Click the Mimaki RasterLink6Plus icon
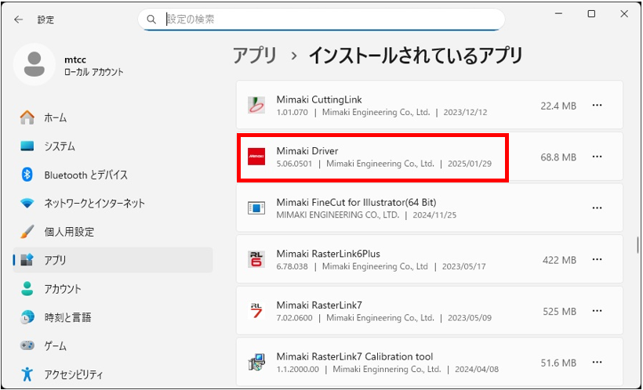Image resolution: width=643 pixels, height=390 pixels. click(x=256, y=260)
